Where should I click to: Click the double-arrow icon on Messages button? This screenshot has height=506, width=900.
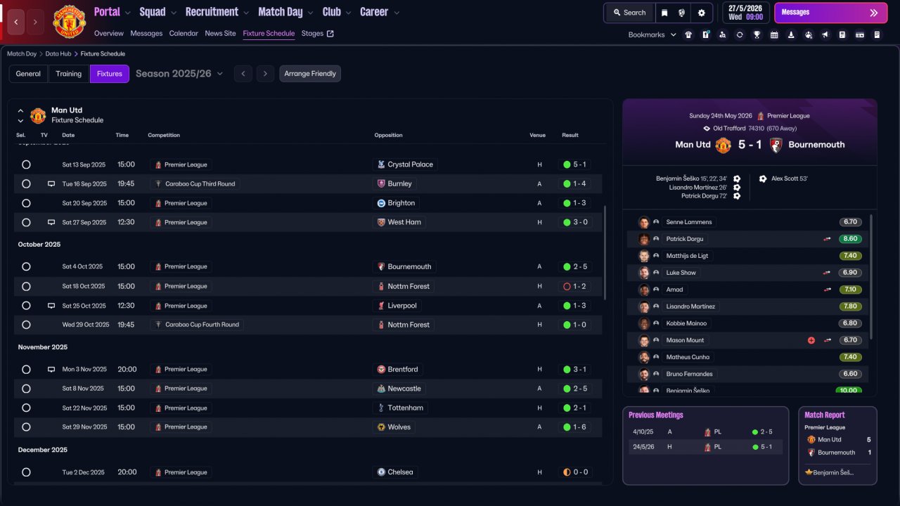tap(874, 13)
